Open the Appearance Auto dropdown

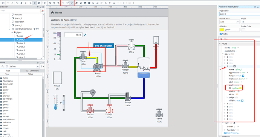[229, 22]
